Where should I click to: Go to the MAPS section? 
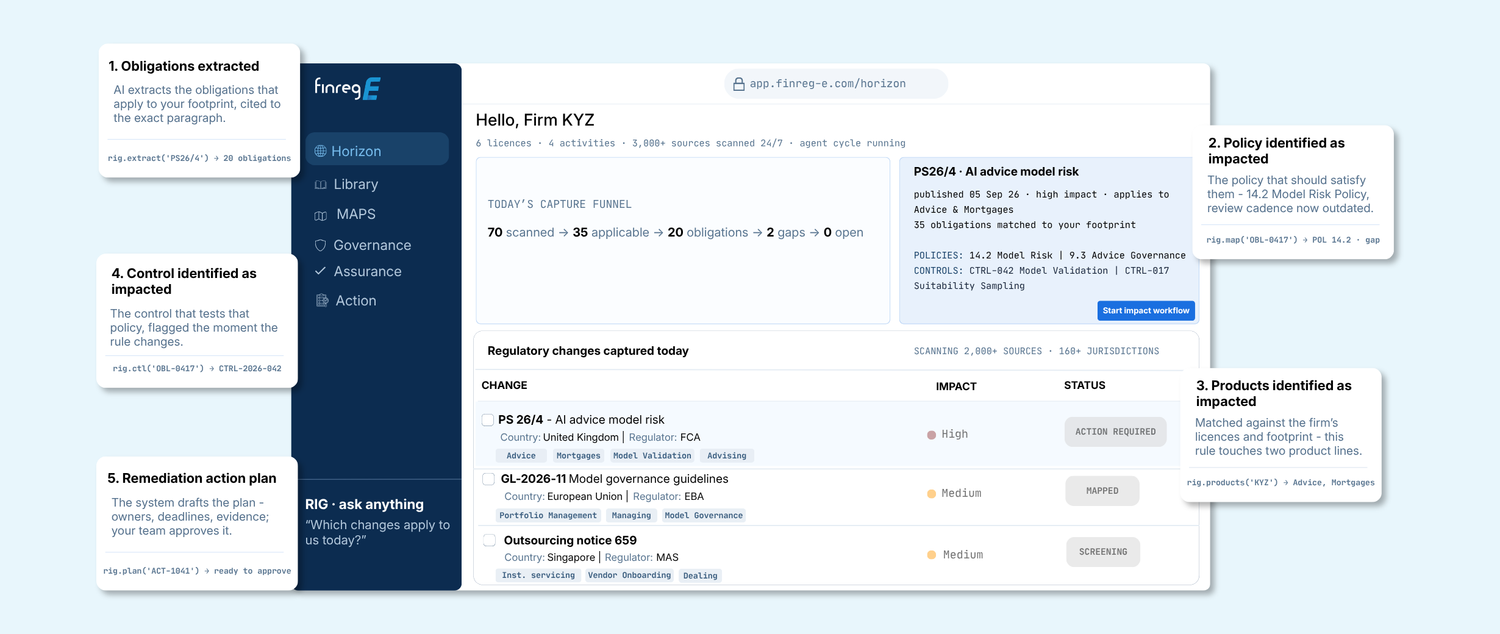click(356, 215)
